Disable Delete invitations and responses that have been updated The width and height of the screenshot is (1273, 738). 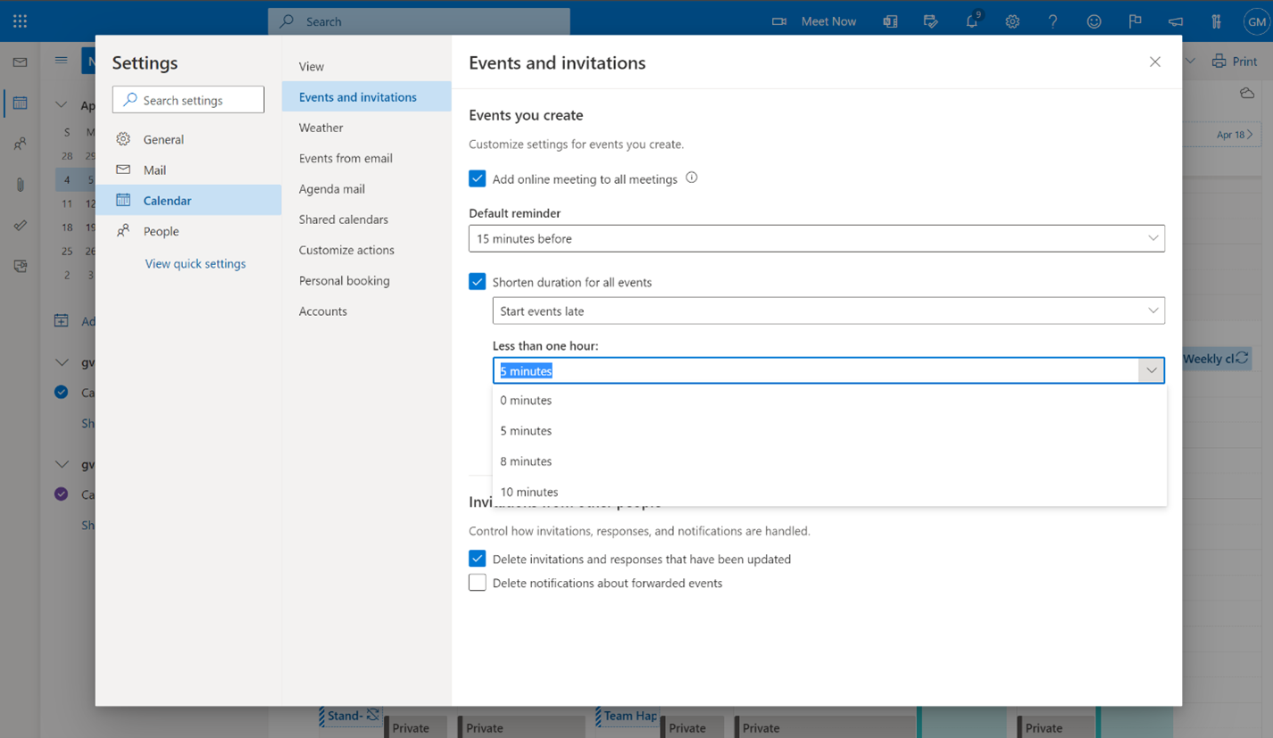[477, 559]
